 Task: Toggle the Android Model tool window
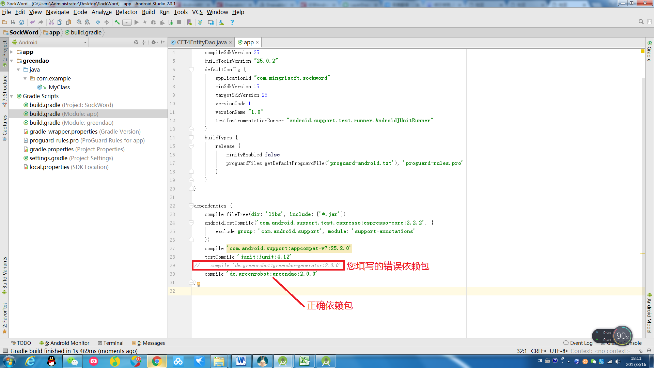point(650,312)
